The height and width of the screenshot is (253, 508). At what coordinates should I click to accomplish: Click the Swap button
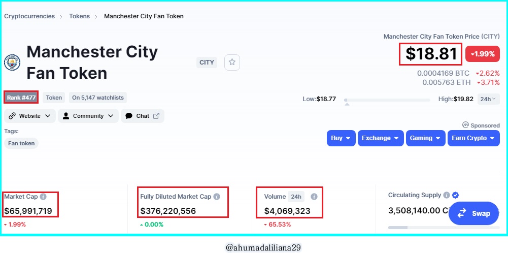point(473,213)
